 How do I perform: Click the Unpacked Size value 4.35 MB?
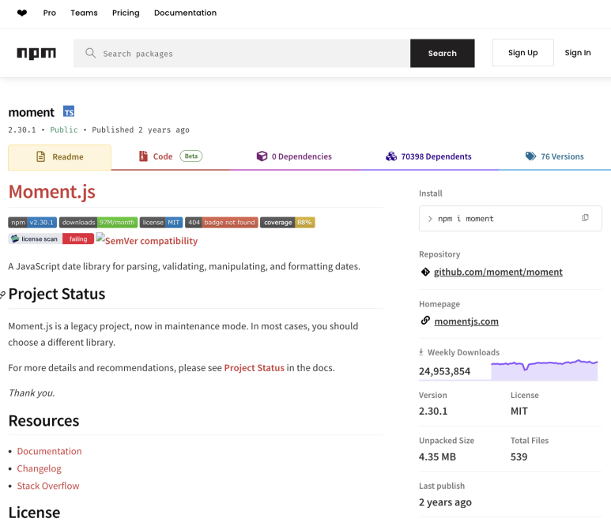click(437, 456)
